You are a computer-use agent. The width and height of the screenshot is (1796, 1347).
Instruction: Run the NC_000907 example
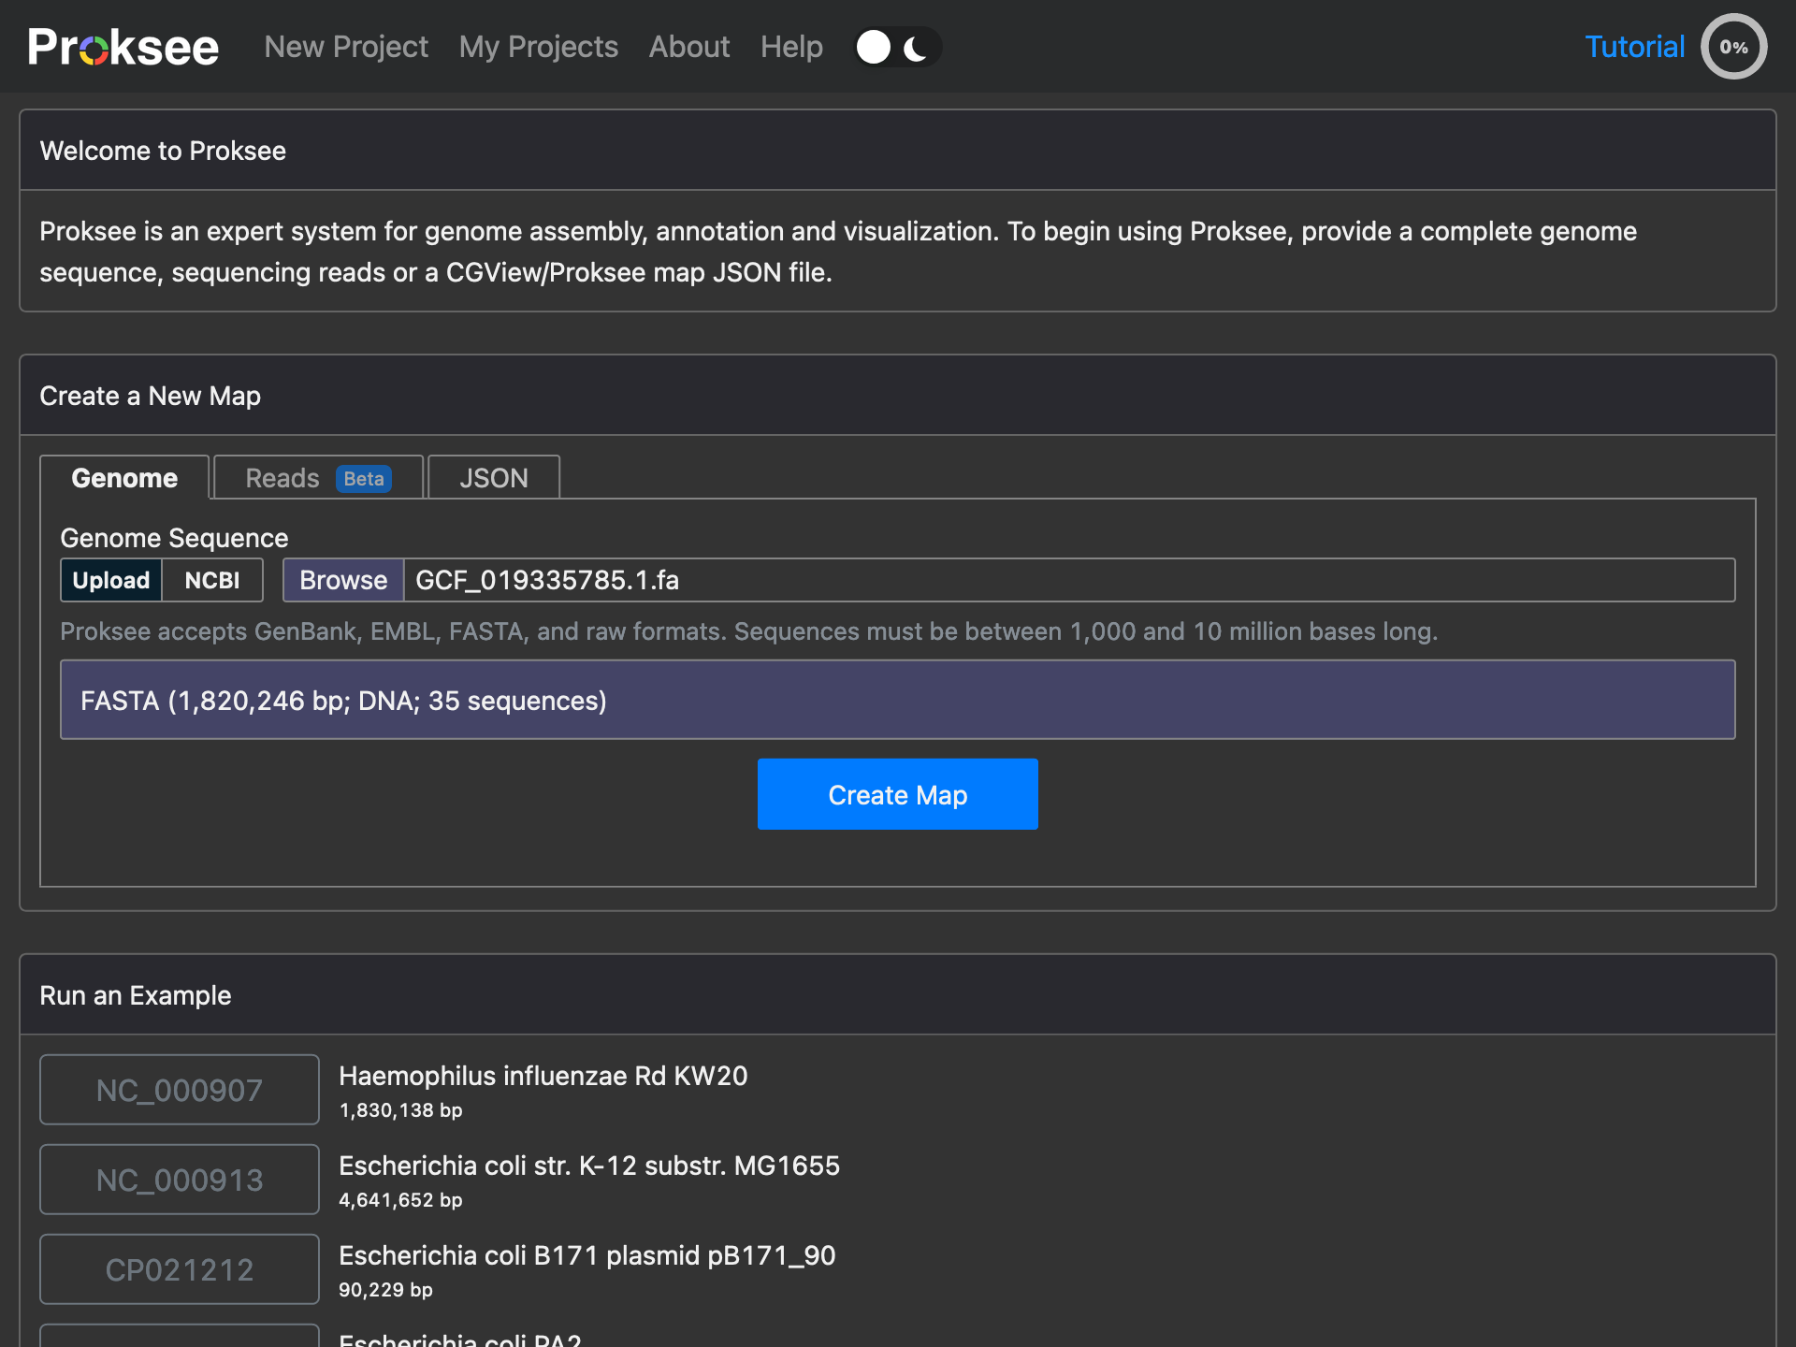180,1090
